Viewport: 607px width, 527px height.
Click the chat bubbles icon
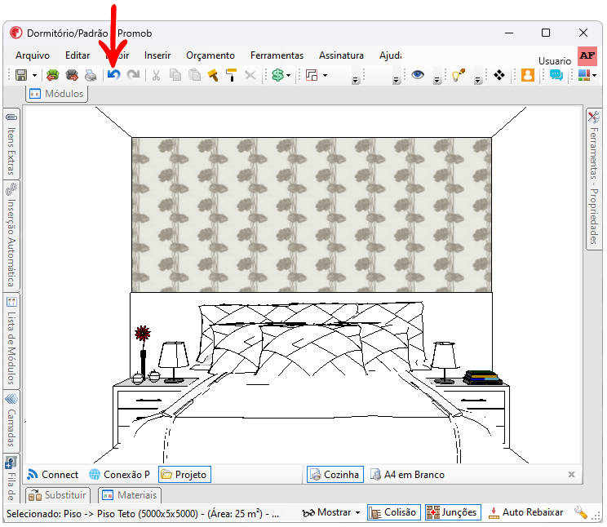click(x=556, y=75)
